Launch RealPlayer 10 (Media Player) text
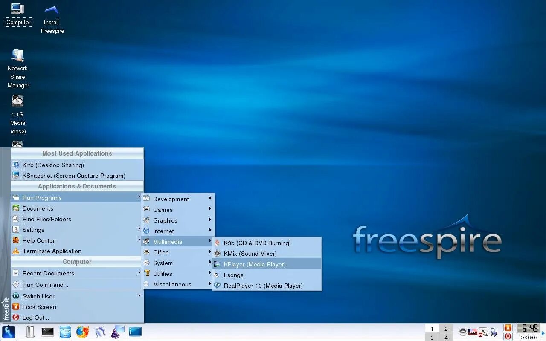The image size is (546, 341). click(263, 286)
